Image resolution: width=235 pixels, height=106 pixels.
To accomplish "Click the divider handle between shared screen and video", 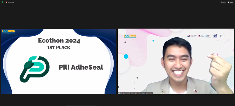I will pos(117,62).
